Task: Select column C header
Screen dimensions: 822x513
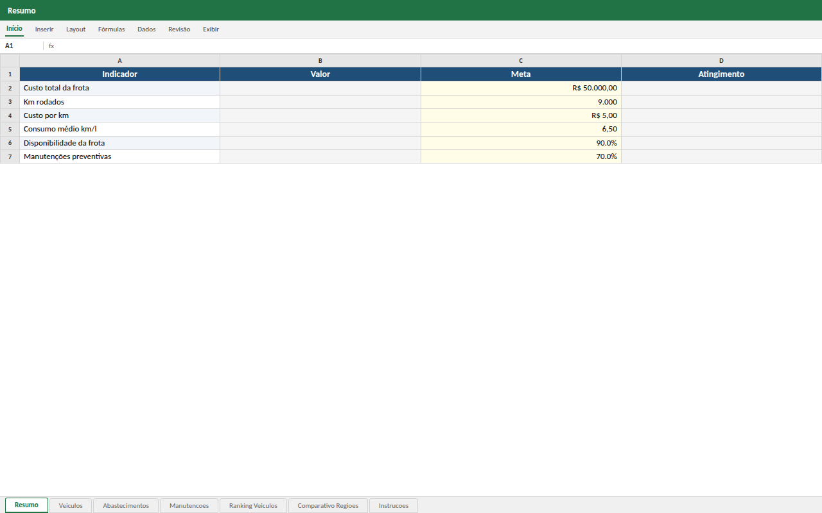Action: [521, 61]
